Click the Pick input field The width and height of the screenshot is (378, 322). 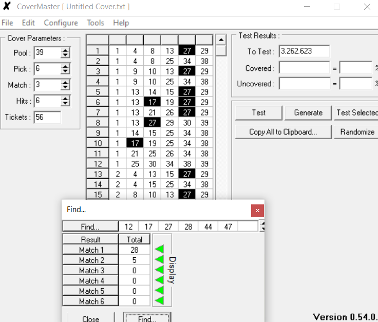point(47,69)
